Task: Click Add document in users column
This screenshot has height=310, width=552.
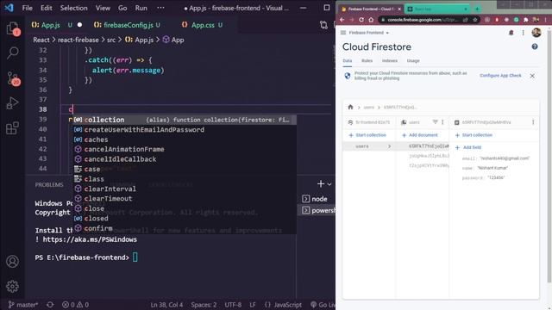Action: (420, 135)
